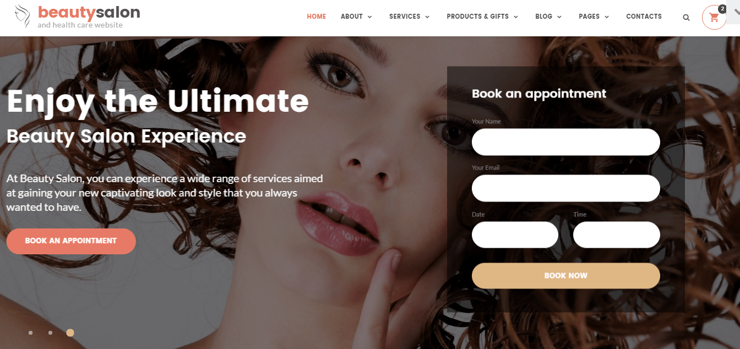Image resolution: width=740 pixels, height=349 pixels.
Task: Expand the About menu chevron
Action: pos(369,17)
